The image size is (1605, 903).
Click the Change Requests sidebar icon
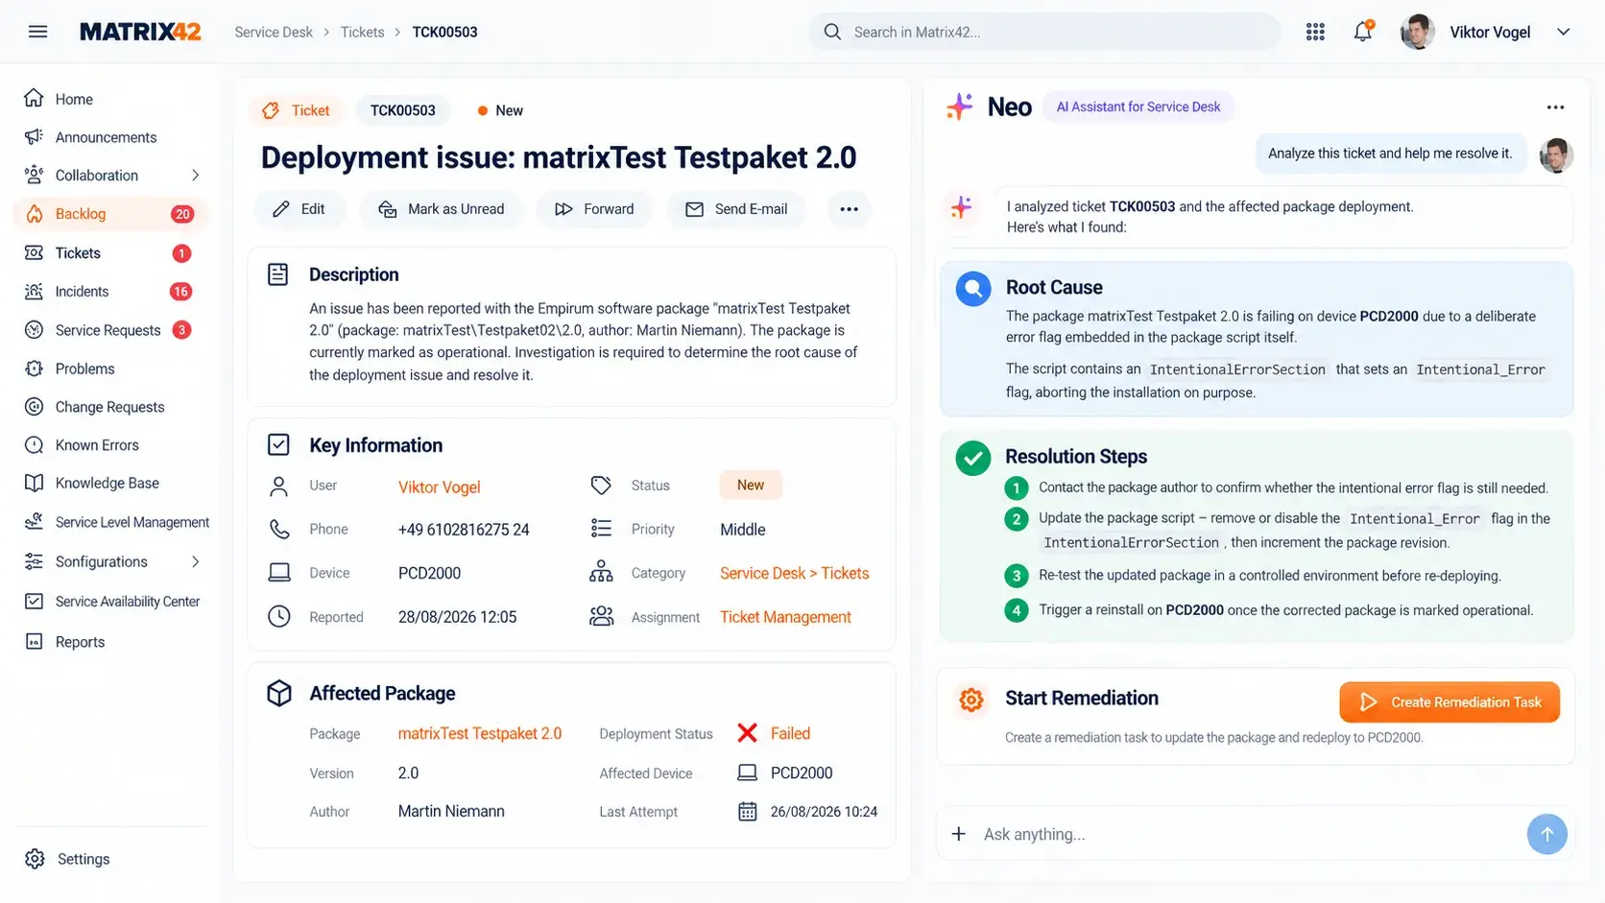[35, 407]
